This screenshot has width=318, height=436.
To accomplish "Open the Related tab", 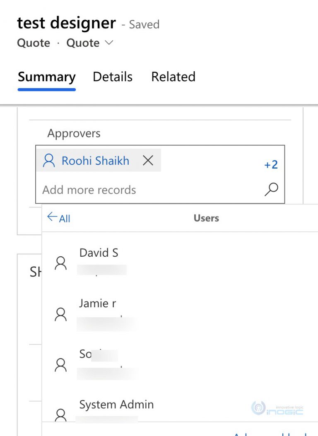I will click(x=173, y=77).
